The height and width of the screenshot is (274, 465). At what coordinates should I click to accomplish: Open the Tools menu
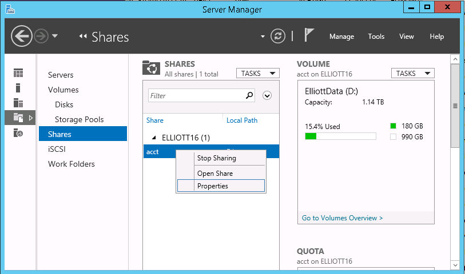tap(376, 37)
